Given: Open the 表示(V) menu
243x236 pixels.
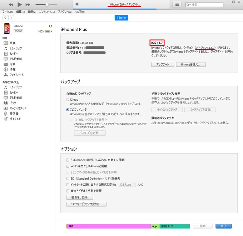Looking at the screenshot, I should coord(32,12).
